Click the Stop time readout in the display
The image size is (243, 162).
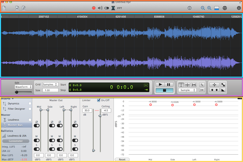[x=75, y=90]
